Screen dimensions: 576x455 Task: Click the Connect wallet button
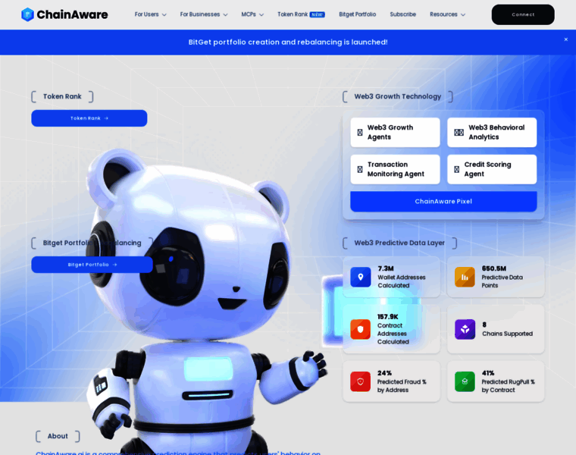coord(523,14)
